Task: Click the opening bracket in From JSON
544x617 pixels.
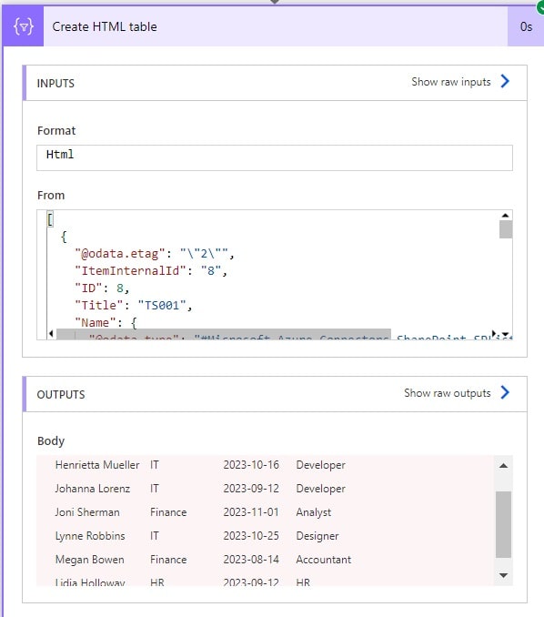Action: [x=50, y=219]
